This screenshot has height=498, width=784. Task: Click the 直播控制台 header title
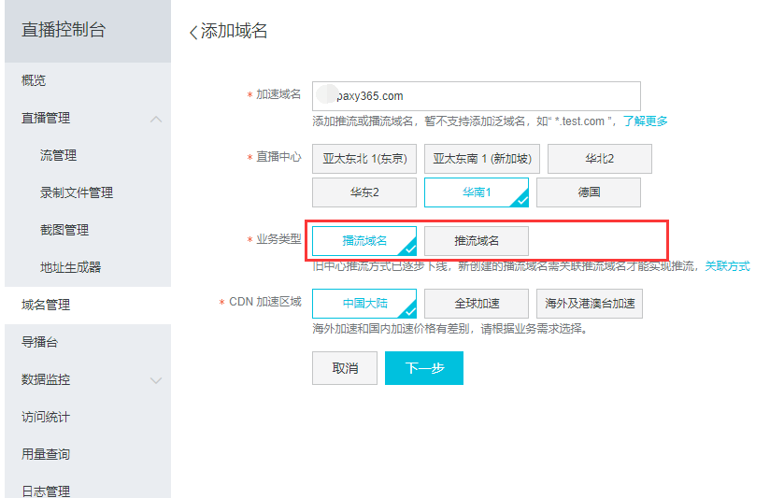(64, 30)
